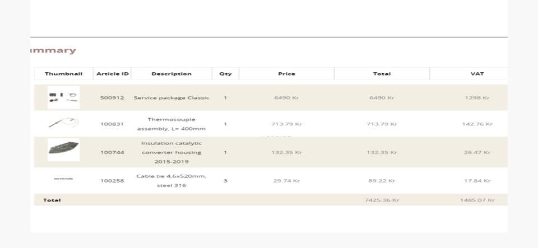Image resolution: width=538 pixels, height=248 pixels.
Task: Select the Price column header
Action: [x=286, y=74]
